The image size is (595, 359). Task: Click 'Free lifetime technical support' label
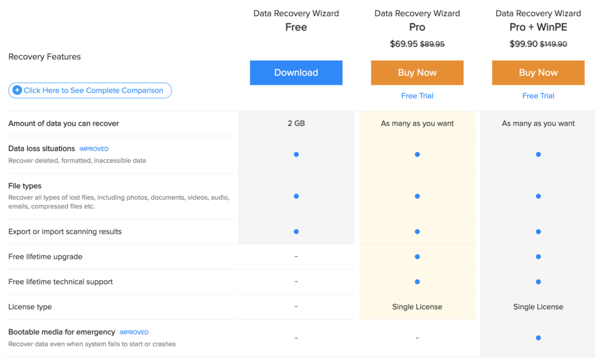point(60,282)
